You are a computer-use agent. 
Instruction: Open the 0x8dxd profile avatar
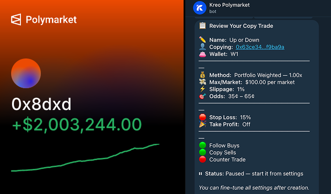pos(26,73)
